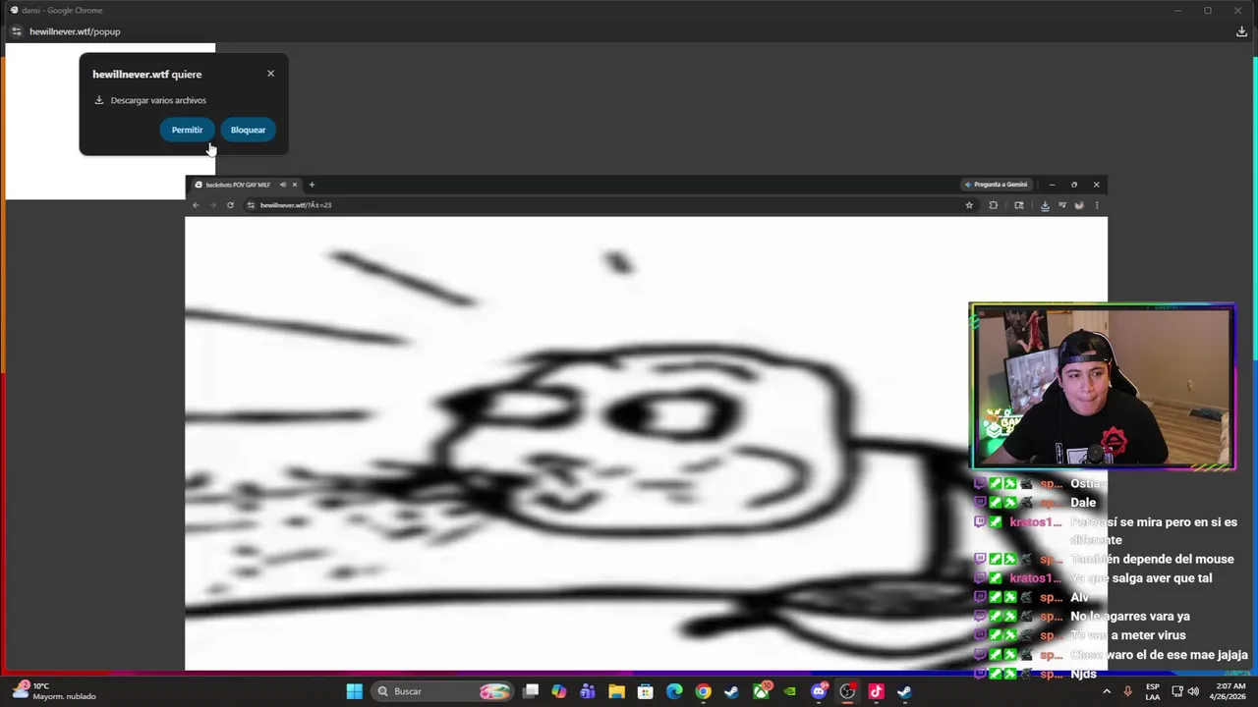
Task: Open NVIDIA app from the taskbar
Action: point(789,691)
